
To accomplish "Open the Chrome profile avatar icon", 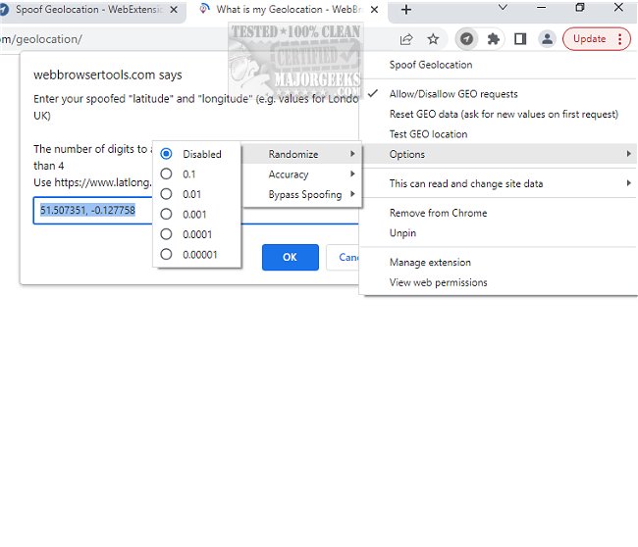I will coord(547,39).
